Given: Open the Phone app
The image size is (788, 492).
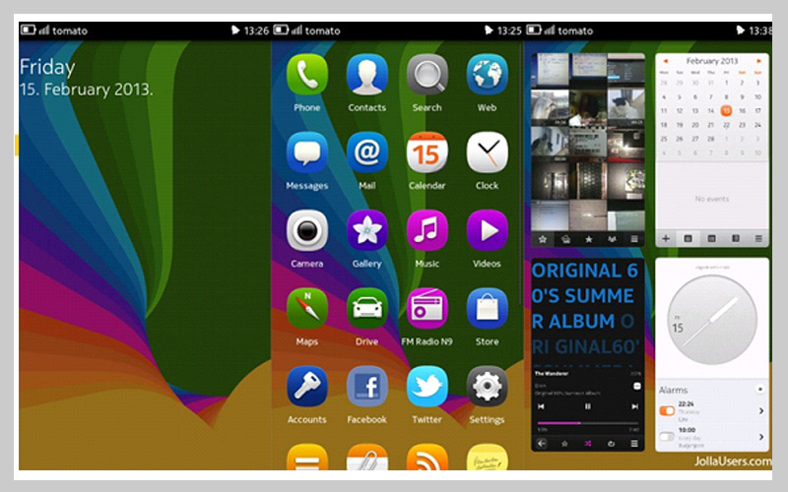Looking at the screenshot, I should [x=306, y=75].
